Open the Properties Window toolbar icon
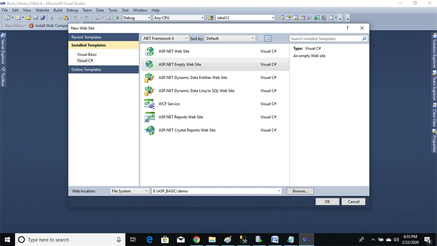 click(x=288, y=18)
